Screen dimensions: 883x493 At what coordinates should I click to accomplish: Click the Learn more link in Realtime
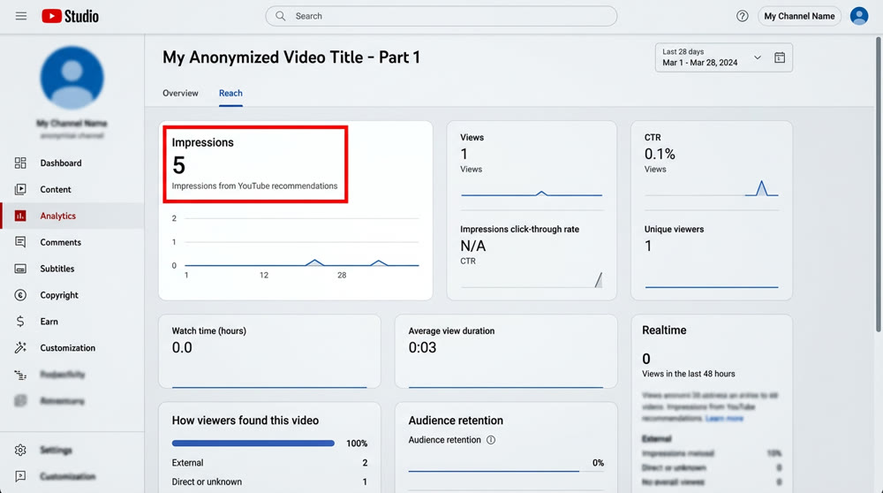tap(724, 418)
